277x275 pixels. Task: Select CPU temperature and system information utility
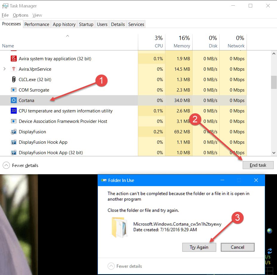66,111
